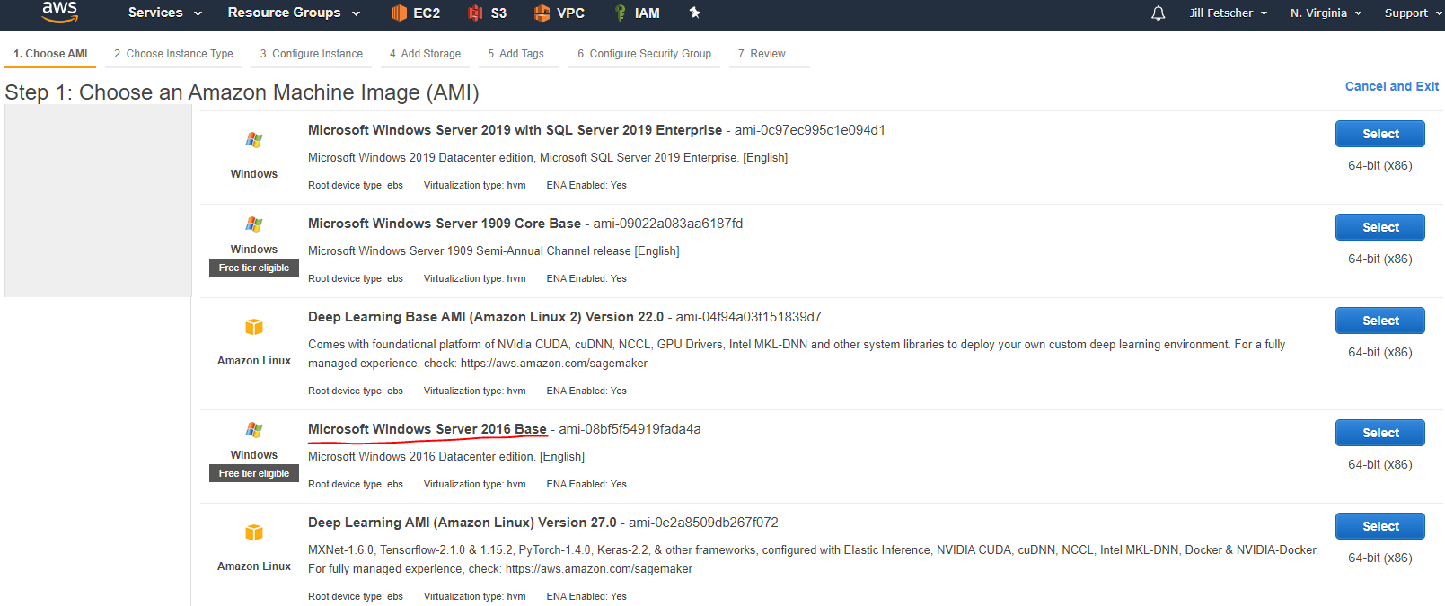Click title Deep Learning AMI Version 27.0
Image resolution: width=1445 pixels, height=606 pixels.
463,523
